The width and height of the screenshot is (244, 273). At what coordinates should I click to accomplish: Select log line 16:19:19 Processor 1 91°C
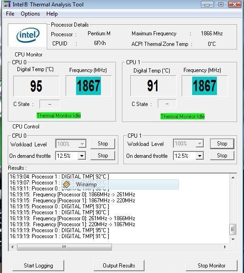point(59,236)
